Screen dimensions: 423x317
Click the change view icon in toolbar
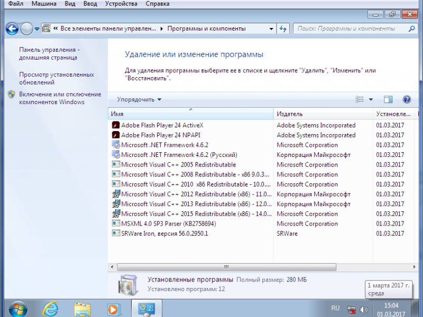[x=360, y=99]
